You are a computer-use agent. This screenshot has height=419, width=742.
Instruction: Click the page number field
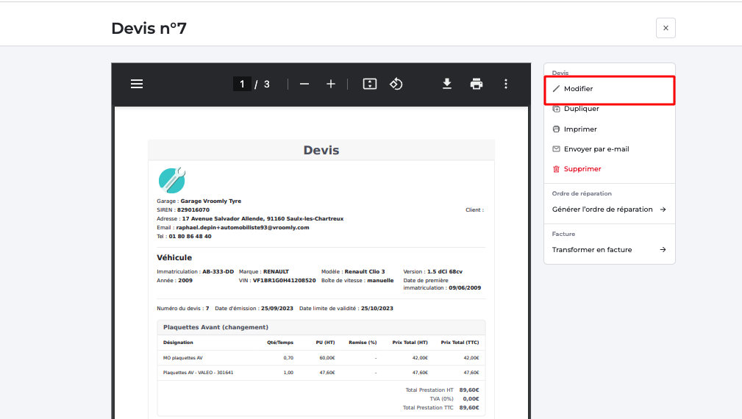[242, 84]
